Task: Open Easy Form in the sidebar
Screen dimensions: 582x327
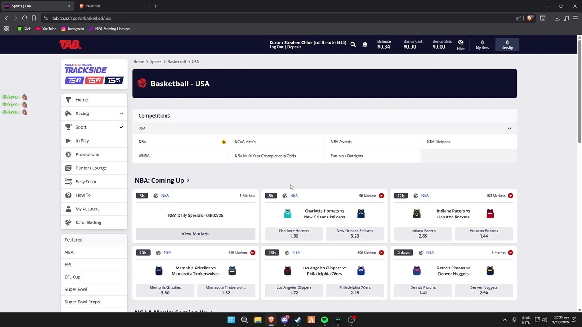Action: [94, 182]
